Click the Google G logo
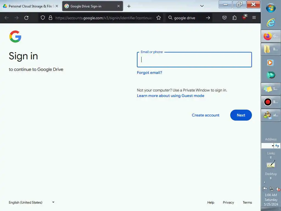The height and width of the screenshot is (211, 281). 15,37
